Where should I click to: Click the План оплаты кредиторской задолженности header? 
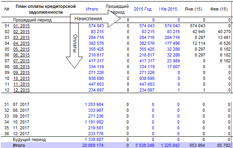[46, 9]
